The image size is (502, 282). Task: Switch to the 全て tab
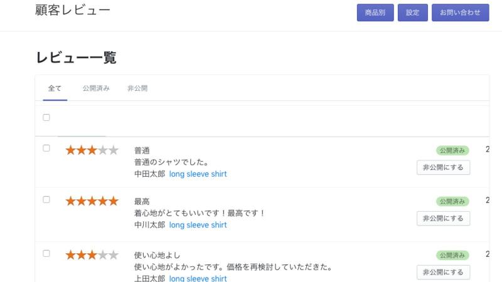pyautogui.click(x=55, y=88)
